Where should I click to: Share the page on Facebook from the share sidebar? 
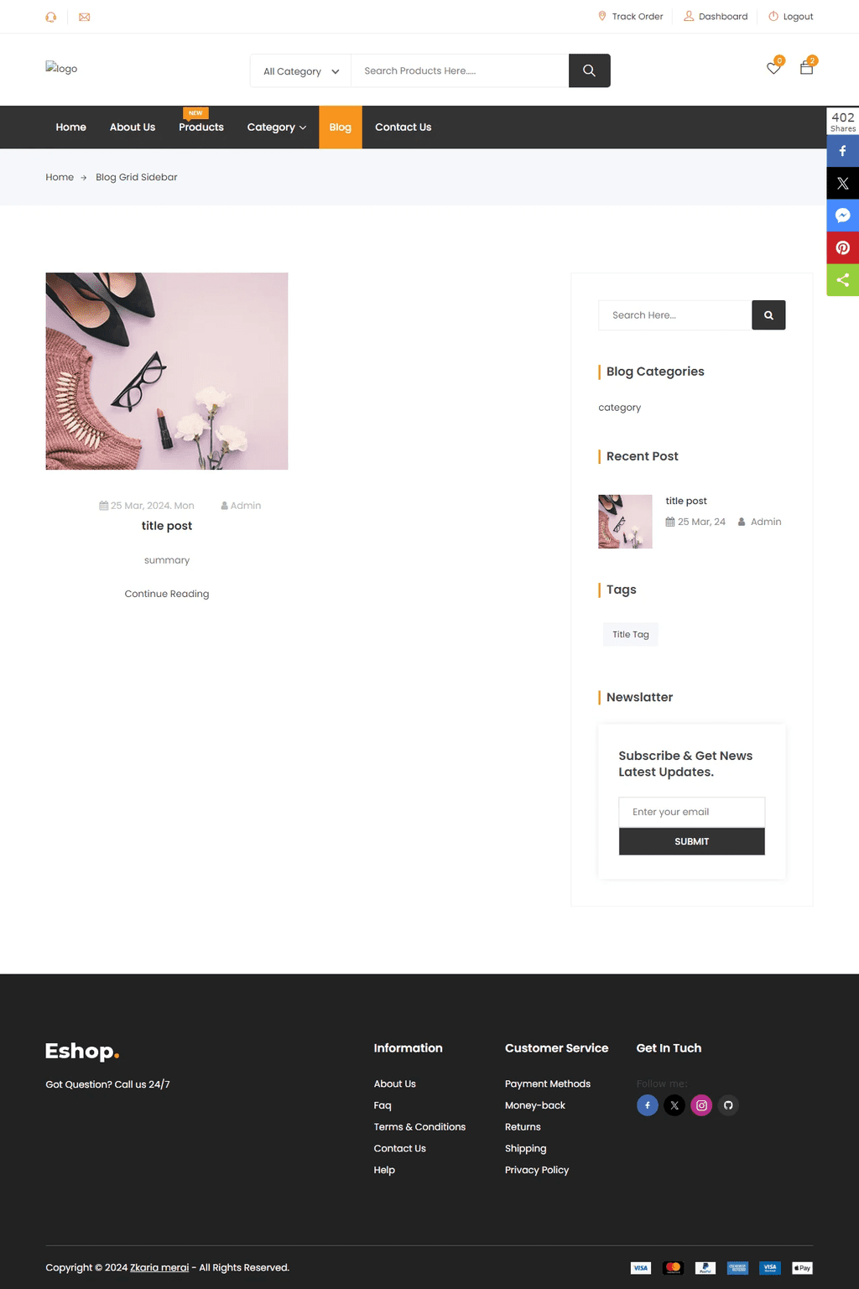click(x=843, y=151)
